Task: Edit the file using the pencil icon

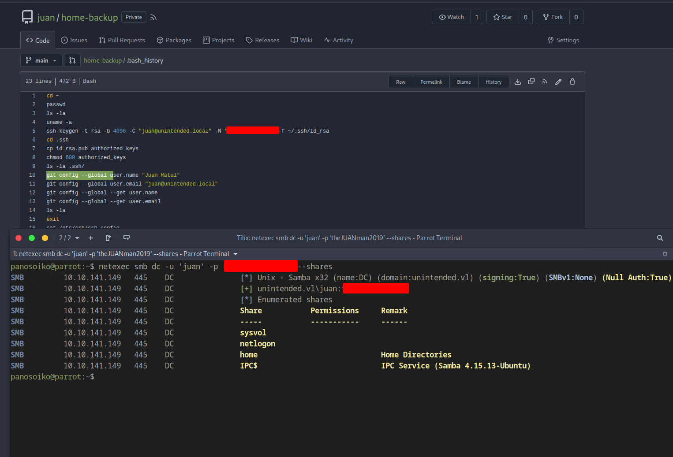Action: [x=558, y=82]
